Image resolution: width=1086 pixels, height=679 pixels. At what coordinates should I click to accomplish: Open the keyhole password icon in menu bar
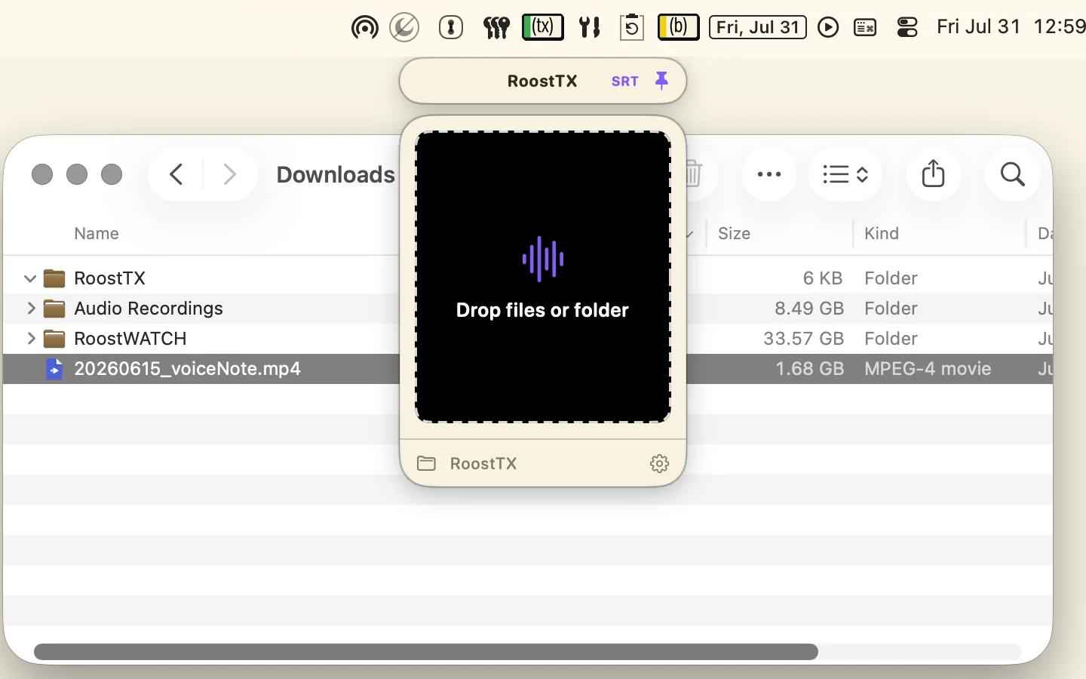click(451, 28)
